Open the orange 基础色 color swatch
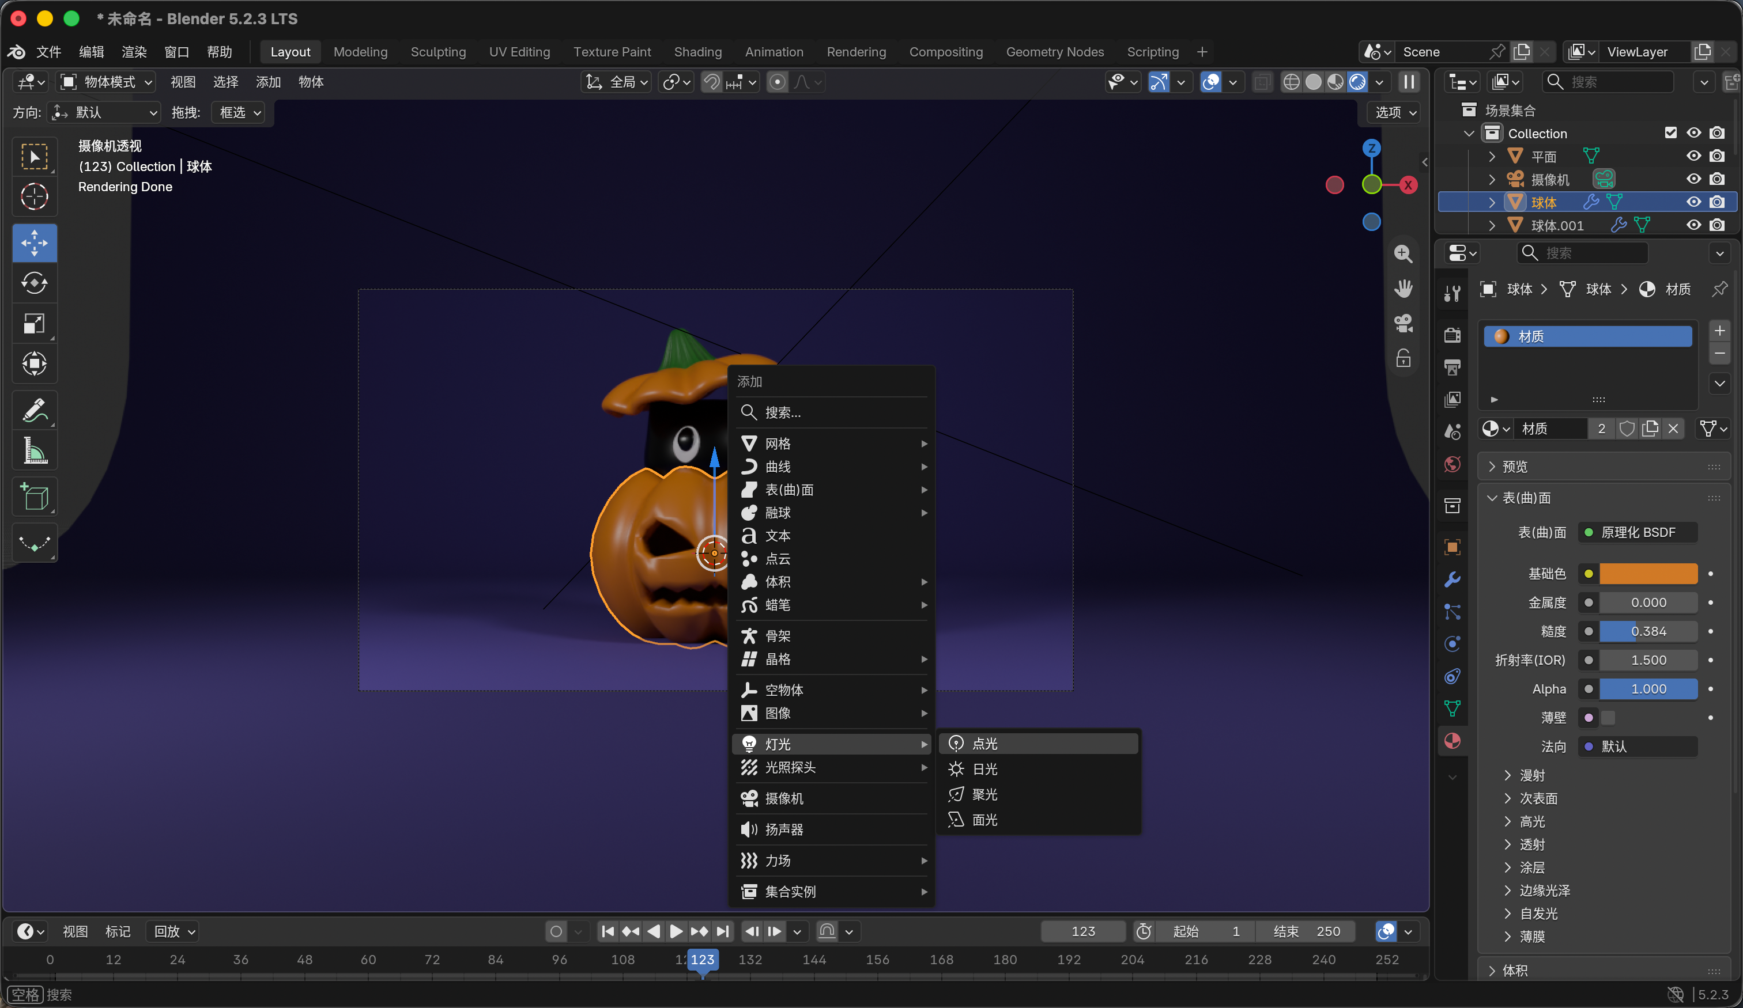The width and height of the screenshot is (1743, 1008). click(x=1648, y=573)
